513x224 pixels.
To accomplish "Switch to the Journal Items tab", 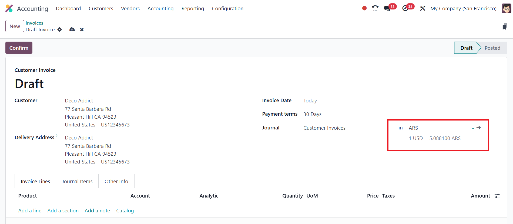I will (77, 181).
